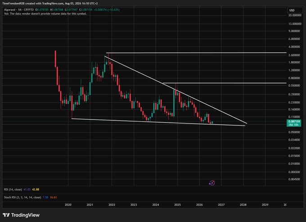Click the Stoch RSI value 16.61
The image size is (306, 222).
click(x=53, y=197)
